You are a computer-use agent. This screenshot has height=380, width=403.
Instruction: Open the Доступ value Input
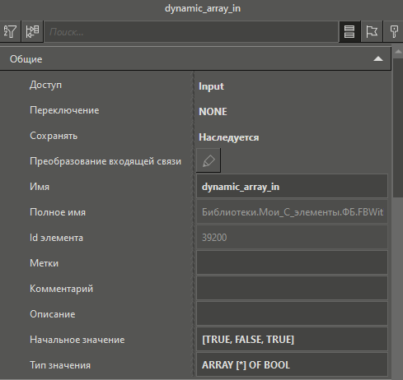click(211, 86)
